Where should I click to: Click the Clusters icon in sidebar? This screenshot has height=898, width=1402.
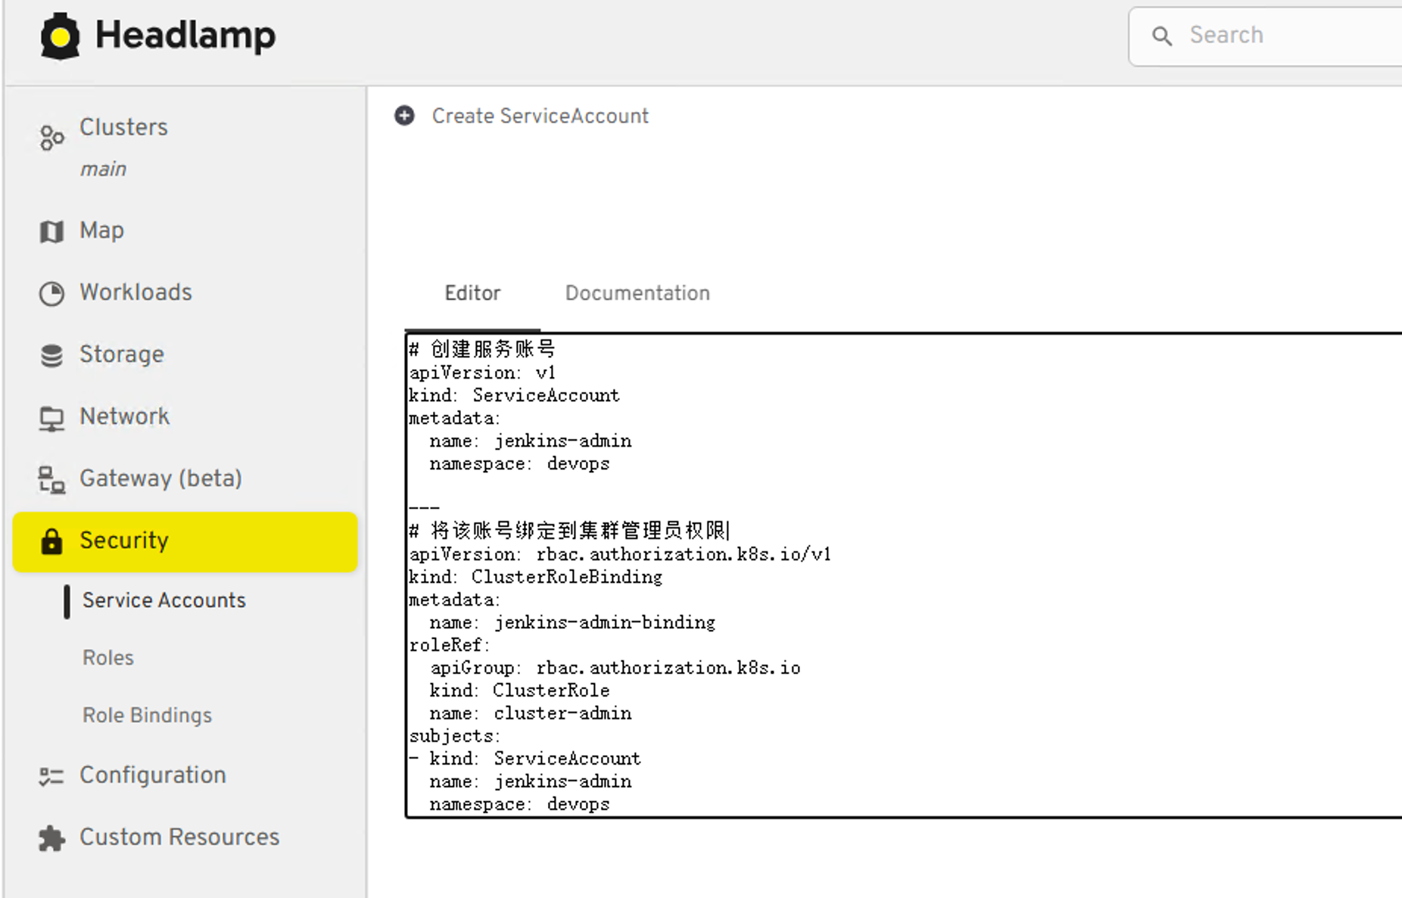point(51,138)
